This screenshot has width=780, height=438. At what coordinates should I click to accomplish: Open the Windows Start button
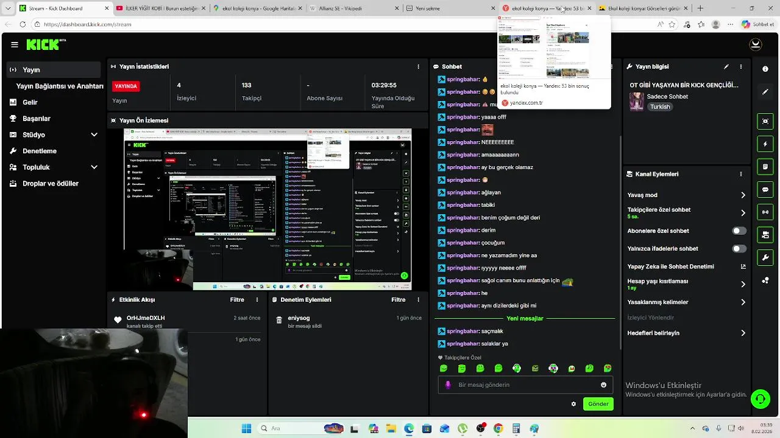246,428
